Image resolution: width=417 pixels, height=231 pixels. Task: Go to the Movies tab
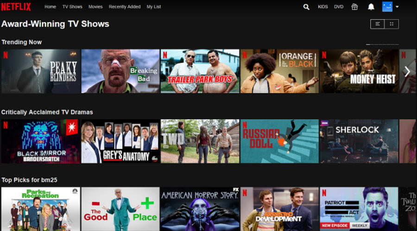click(95, 7)
